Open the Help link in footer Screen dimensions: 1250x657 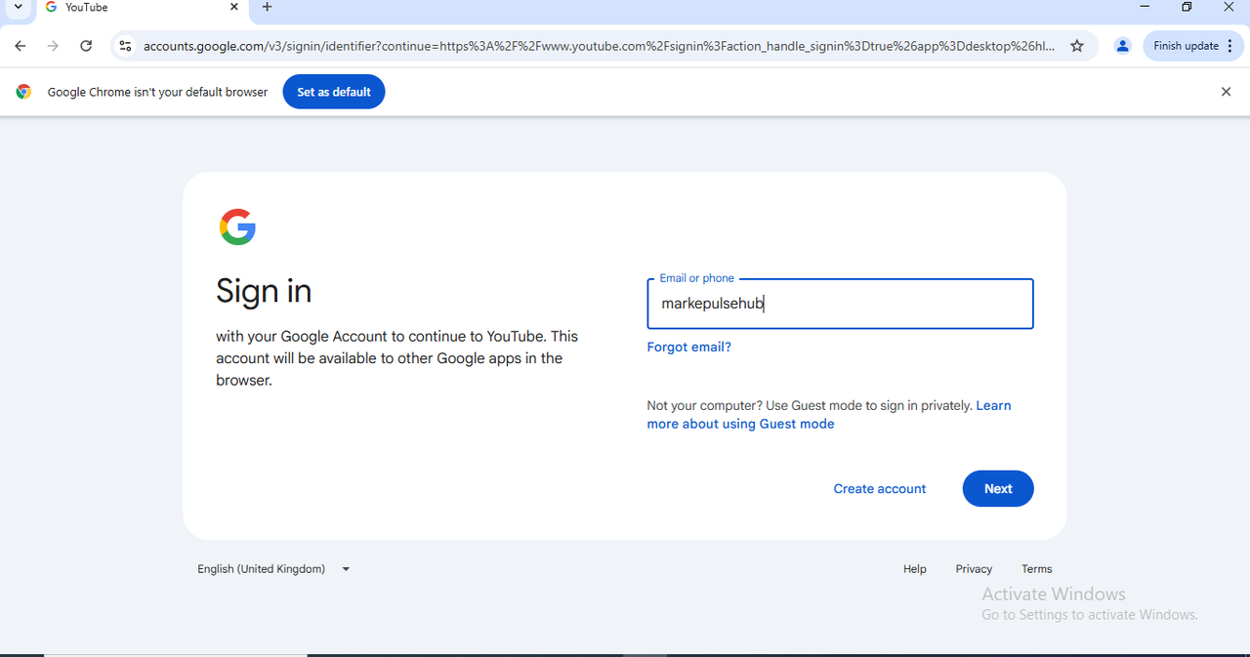(915, 569)
